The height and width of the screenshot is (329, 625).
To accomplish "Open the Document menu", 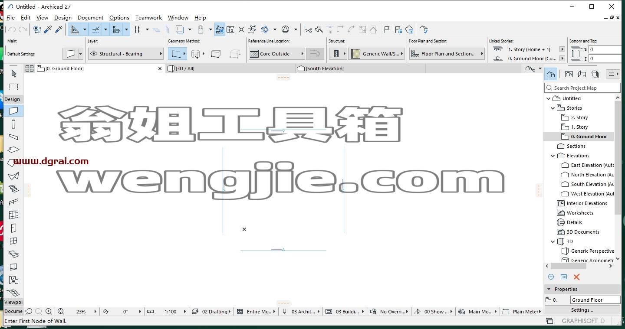I will pos(90,18).
